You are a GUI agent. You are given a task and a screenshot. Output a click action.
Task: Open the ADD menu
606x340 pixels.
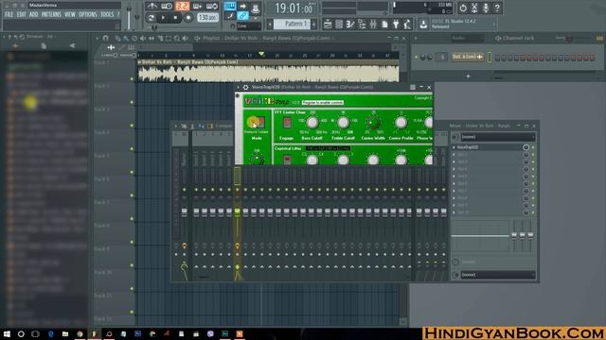point(34,15)
